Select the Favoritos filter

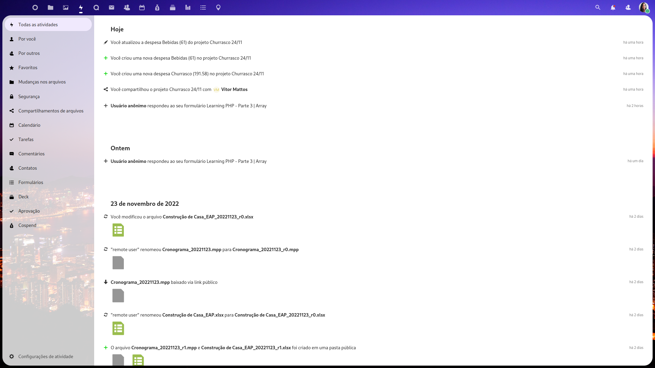click(28, 68)
